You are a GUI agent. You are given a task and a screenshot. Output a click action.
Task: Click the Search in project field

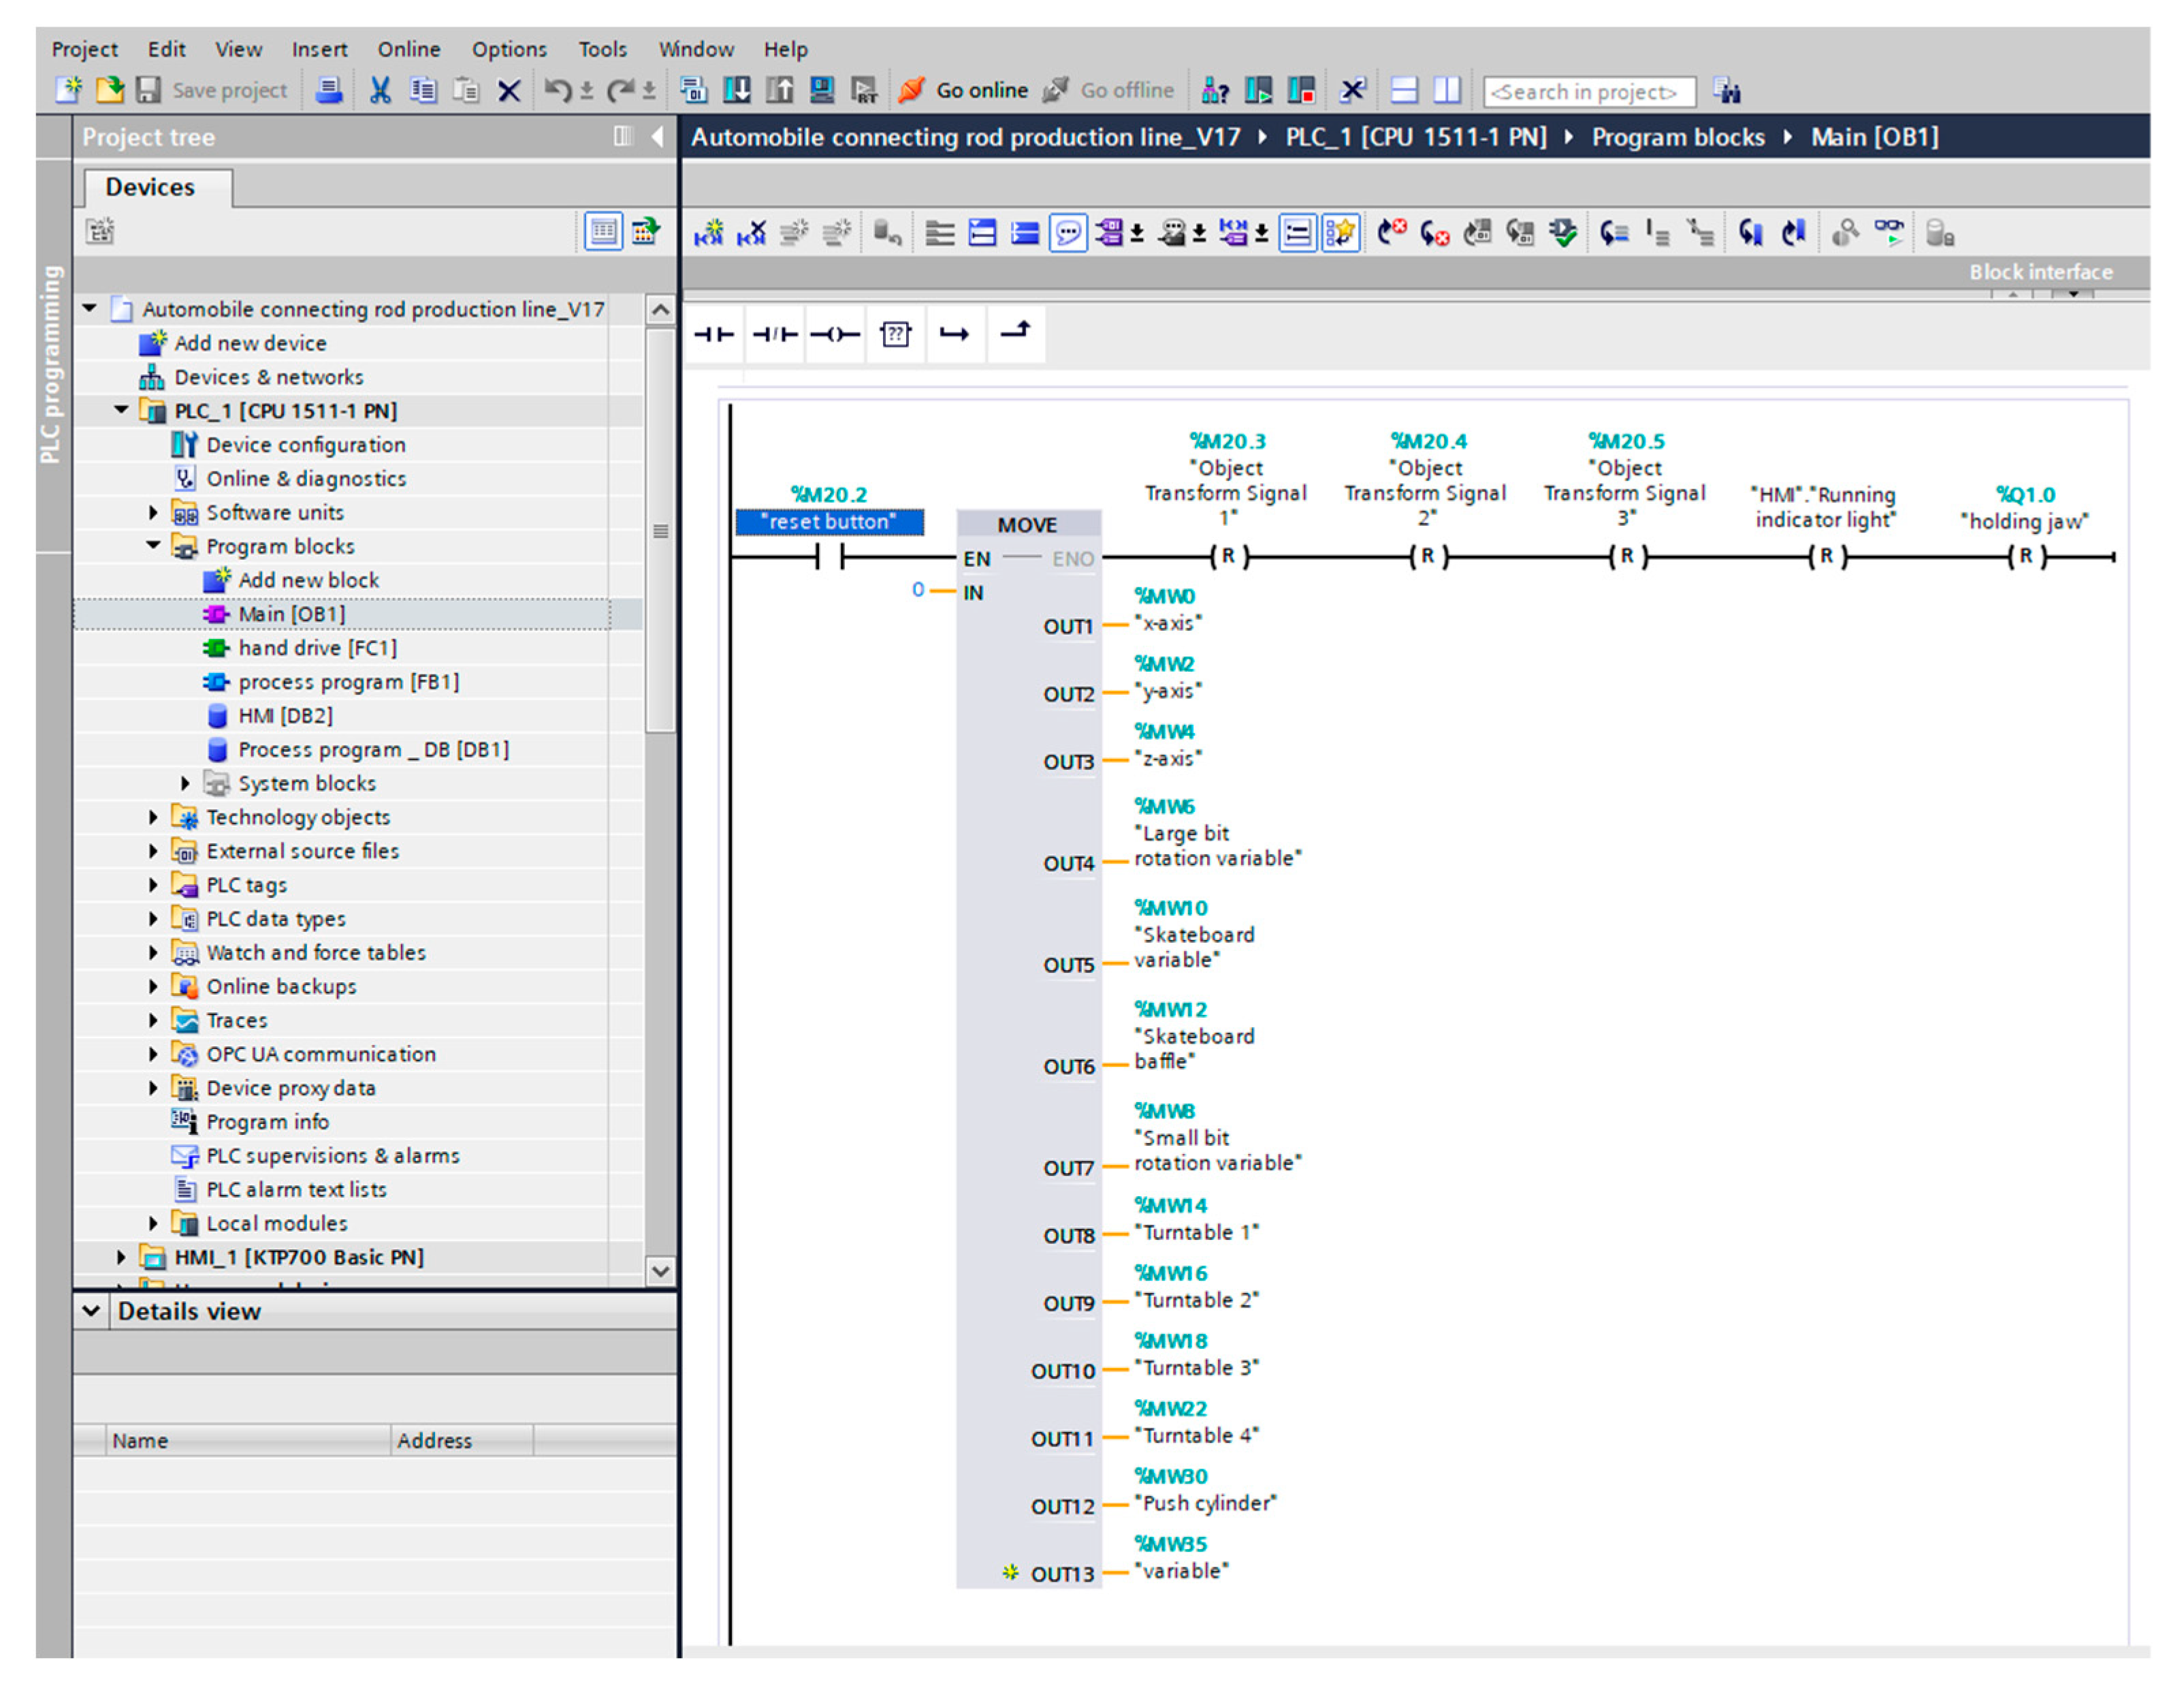coord(1588,91)
